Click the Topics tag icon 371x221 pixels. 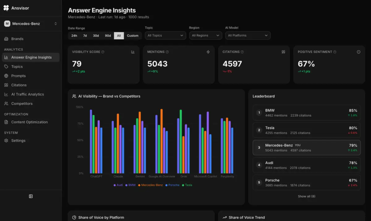(x=6, y=66)
